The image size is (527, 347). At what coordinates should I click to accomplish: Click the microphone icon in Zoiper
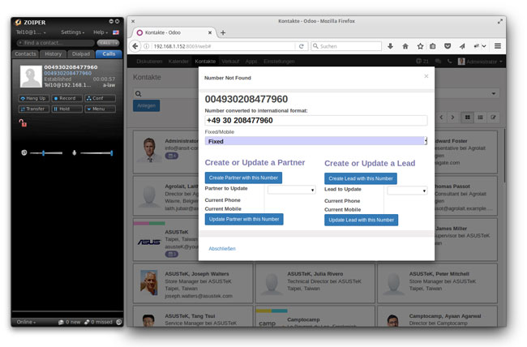[x=75, y=152]
